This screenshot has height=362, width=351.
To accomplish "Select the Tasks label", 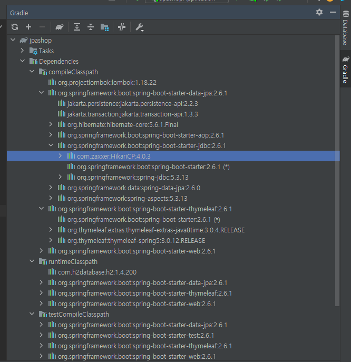I will point(46,51).
